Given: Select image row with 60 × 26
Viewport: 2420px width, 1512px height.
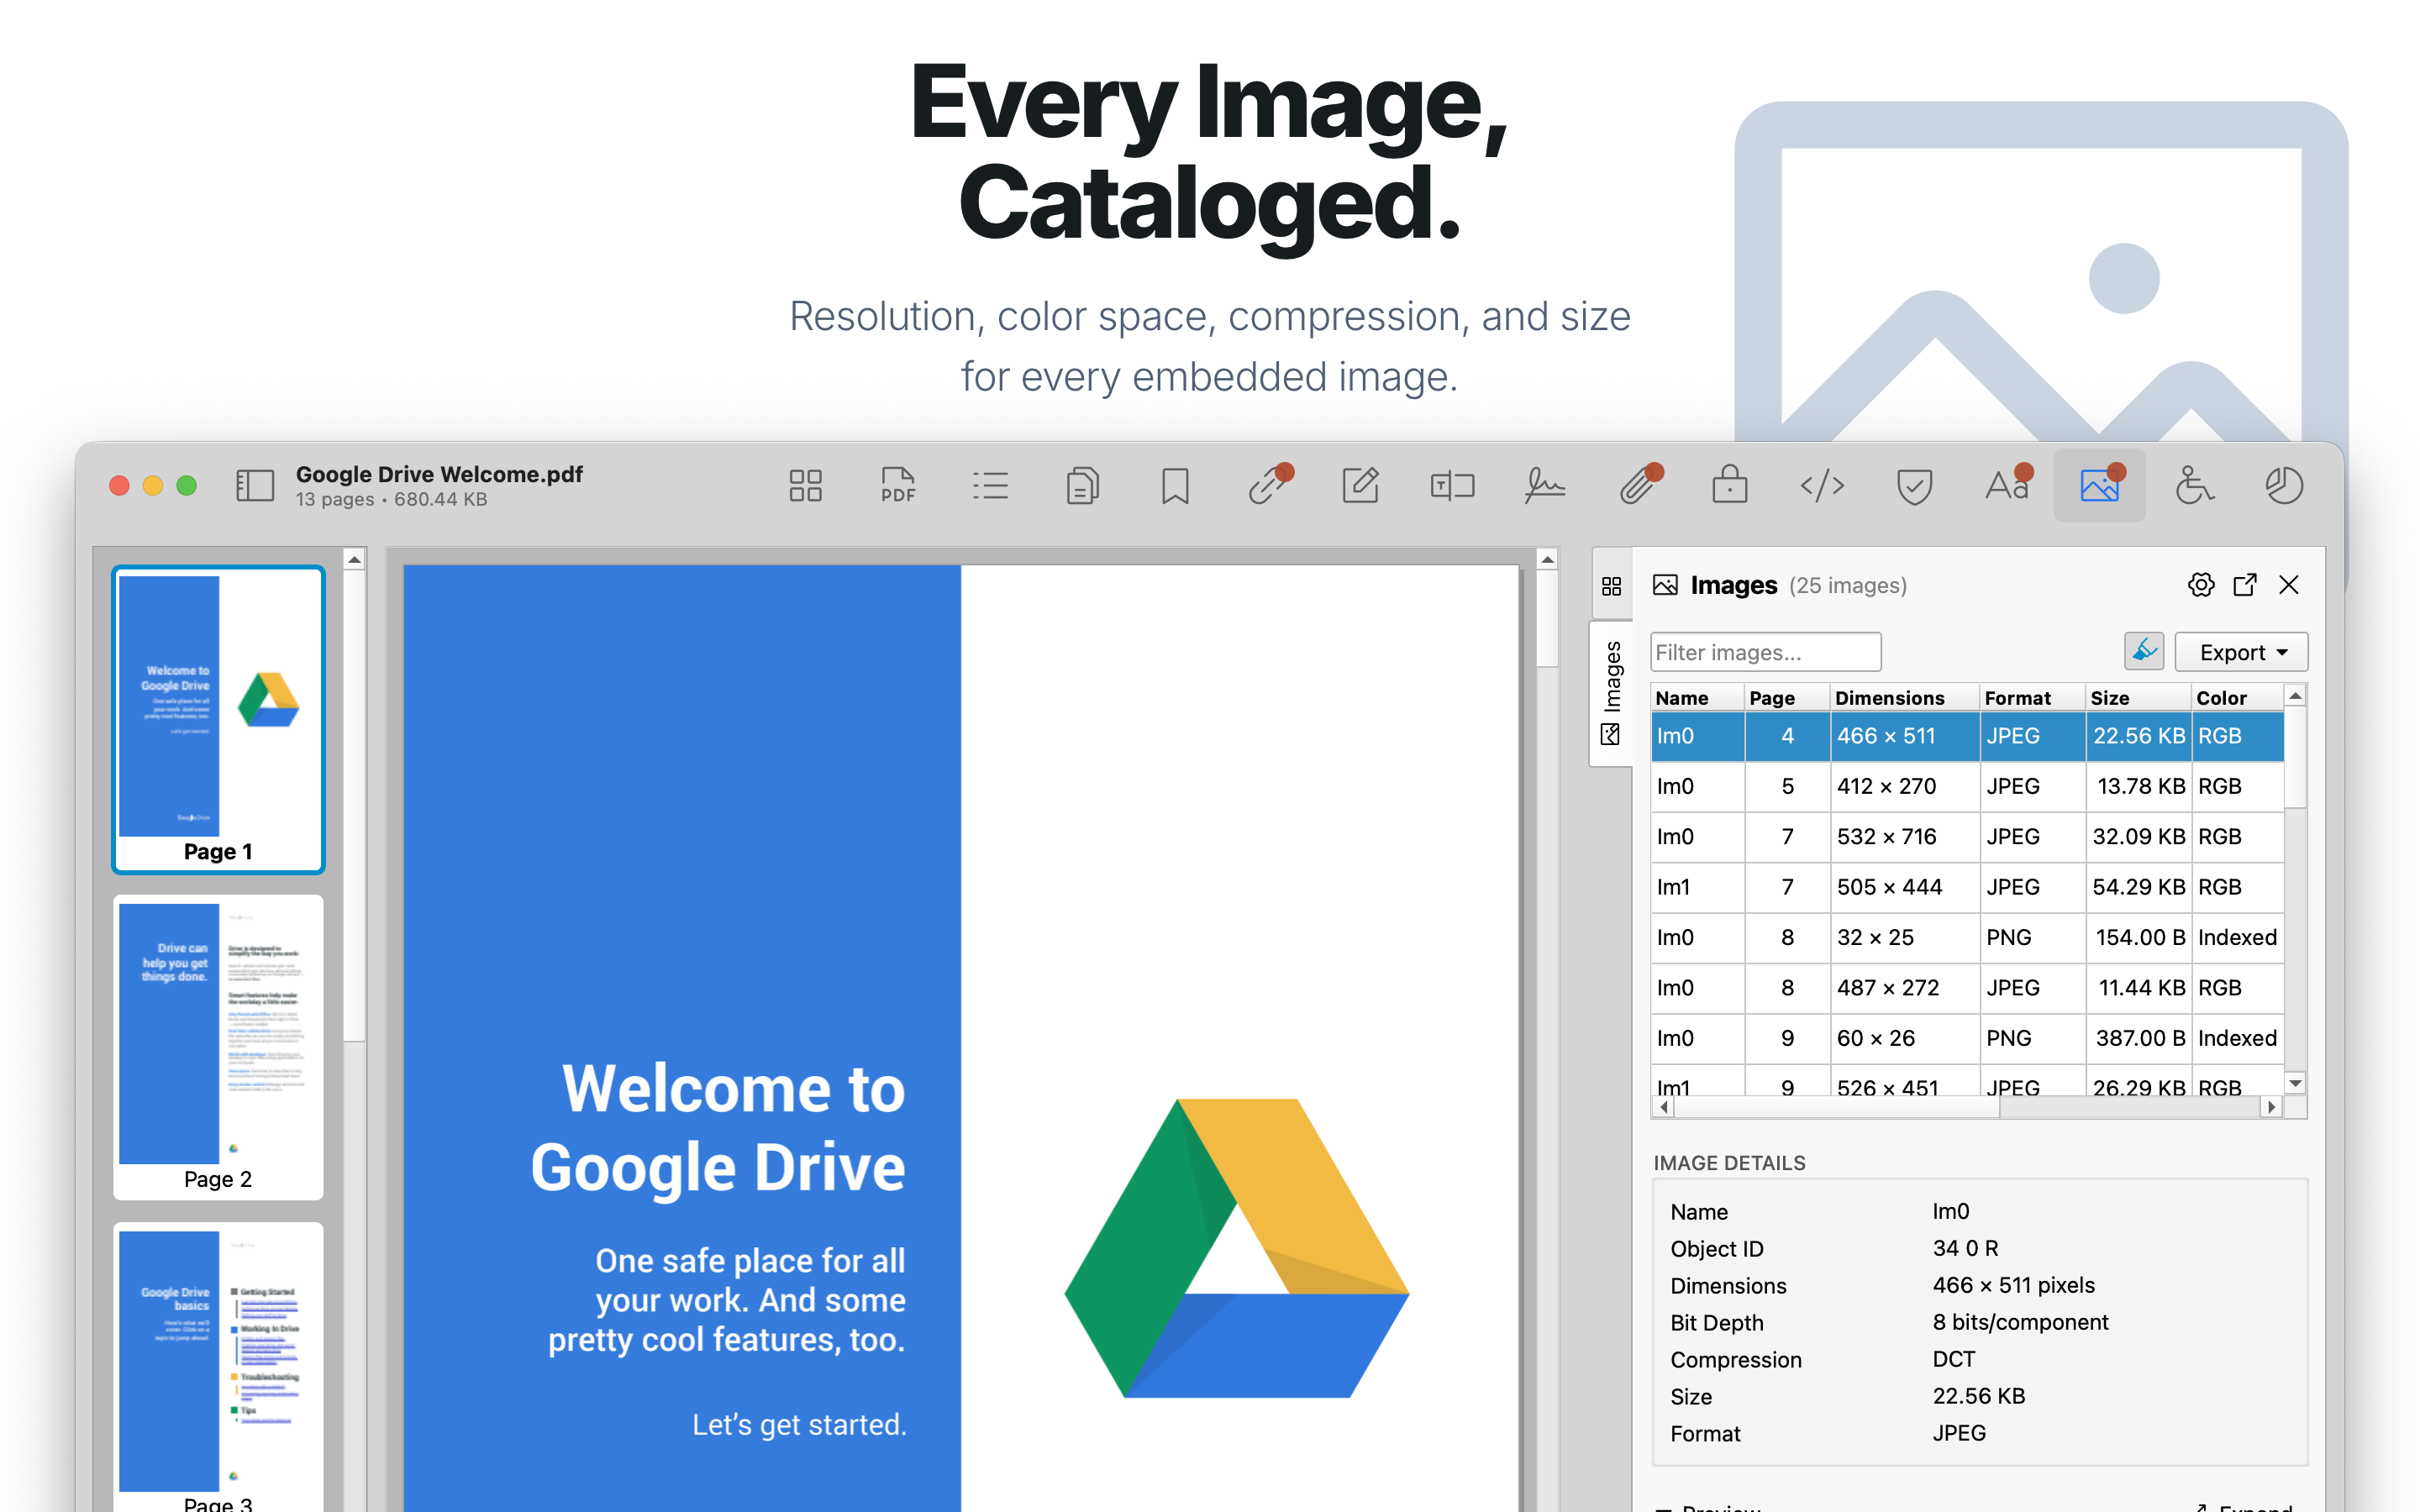Looking at the screenshot, I should 1967,1038.
